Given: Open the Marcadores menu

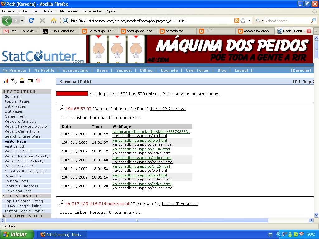Looking at the screenshot, I should (69, 11).
